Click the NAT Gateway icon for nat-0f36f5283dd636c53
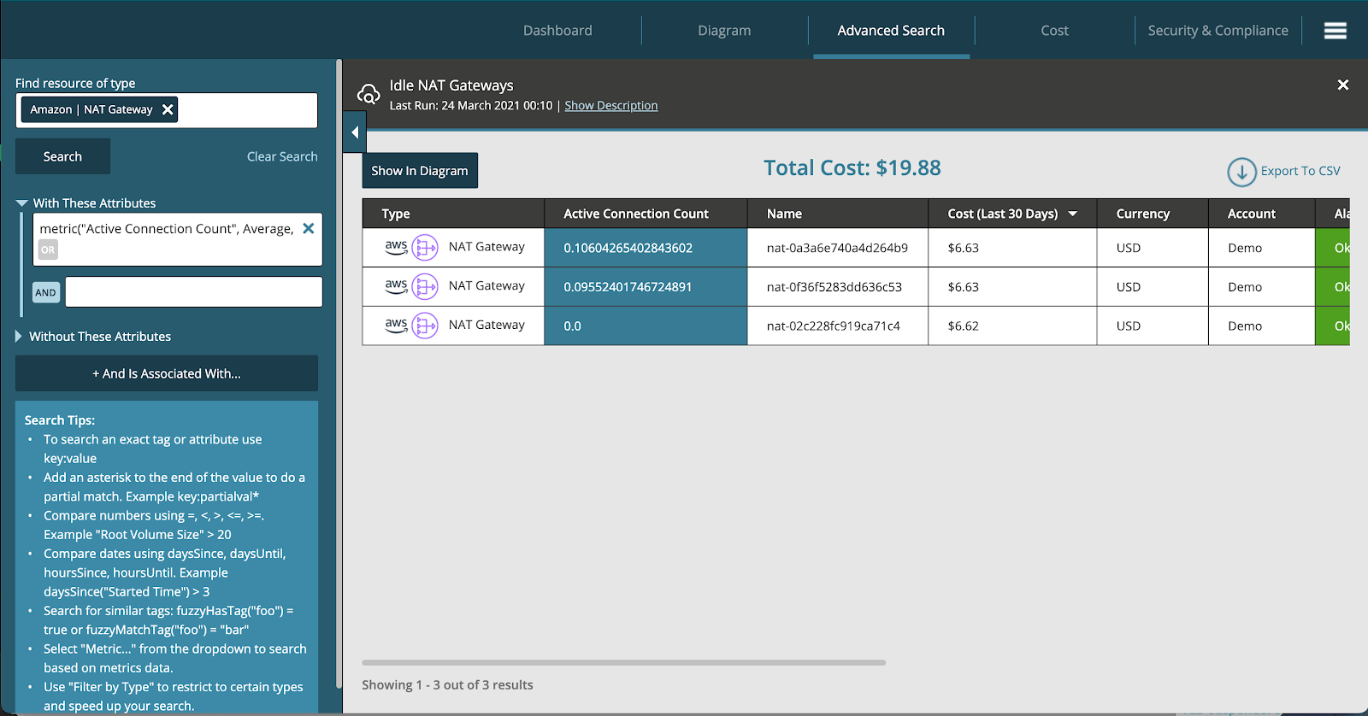The image size is (1368, 716). click(425, 287)
